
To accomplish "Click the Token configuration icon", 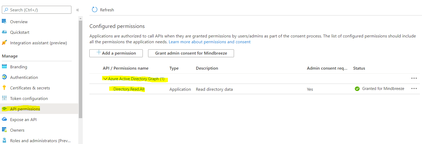I will click(4, 98).
